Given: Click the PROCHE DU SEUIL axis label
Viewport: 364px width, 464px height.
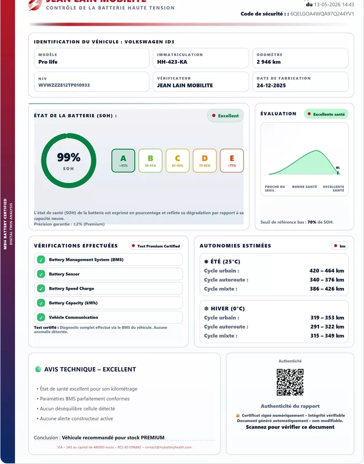Looking at the screenshot, I should (275, 188).
